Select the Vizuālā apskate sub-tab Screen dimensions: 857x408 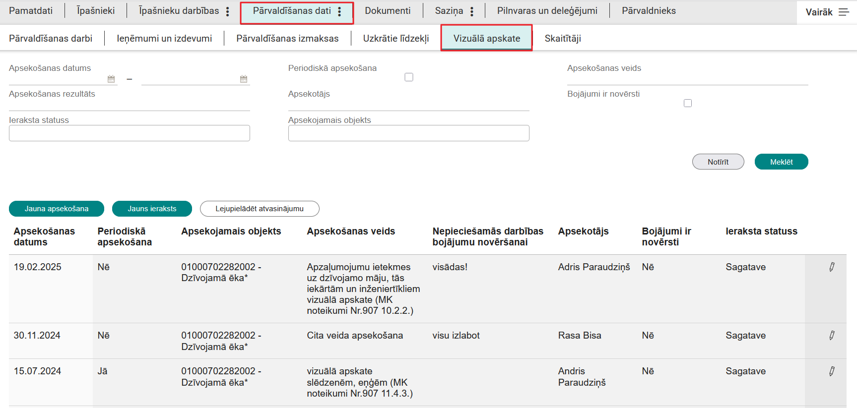point(487,38)
